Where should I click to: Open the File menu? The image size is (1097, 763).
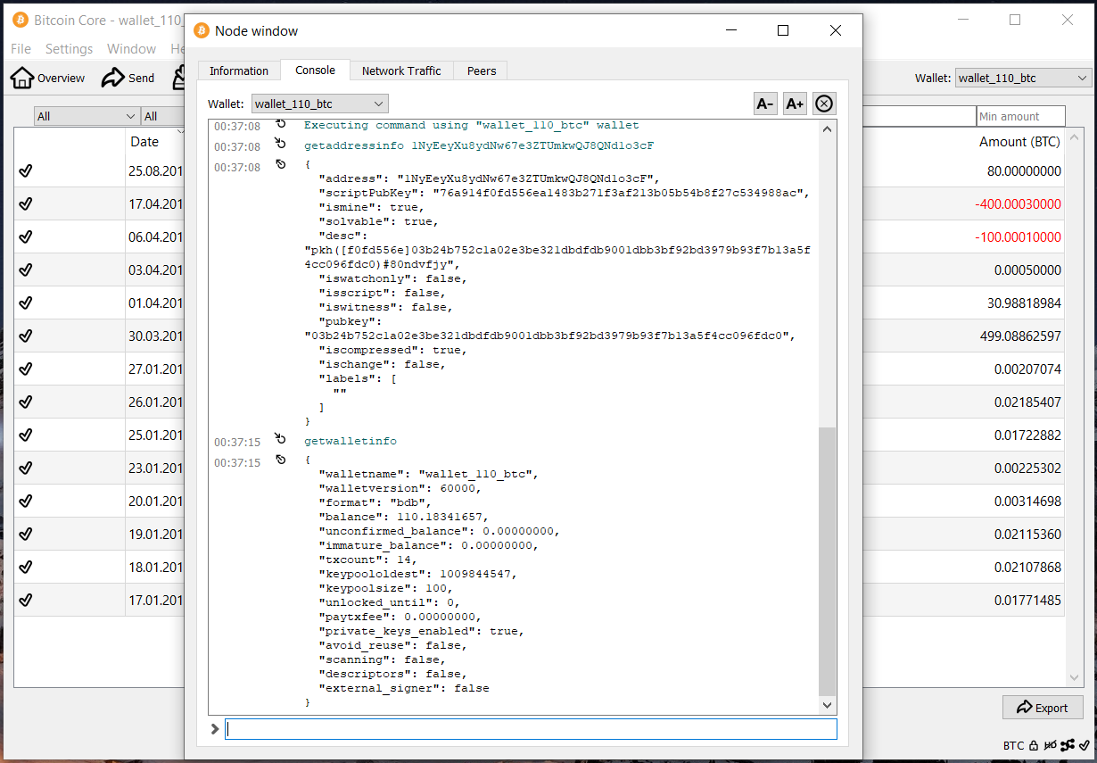click(x=21, y=49)
